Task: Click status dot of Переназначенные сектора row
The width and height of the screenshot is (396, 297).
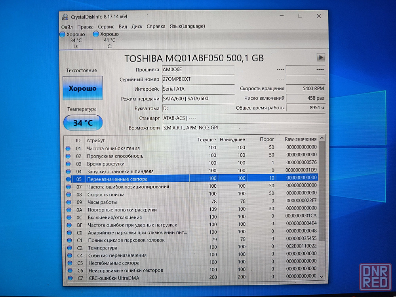Action: (69, 179)
